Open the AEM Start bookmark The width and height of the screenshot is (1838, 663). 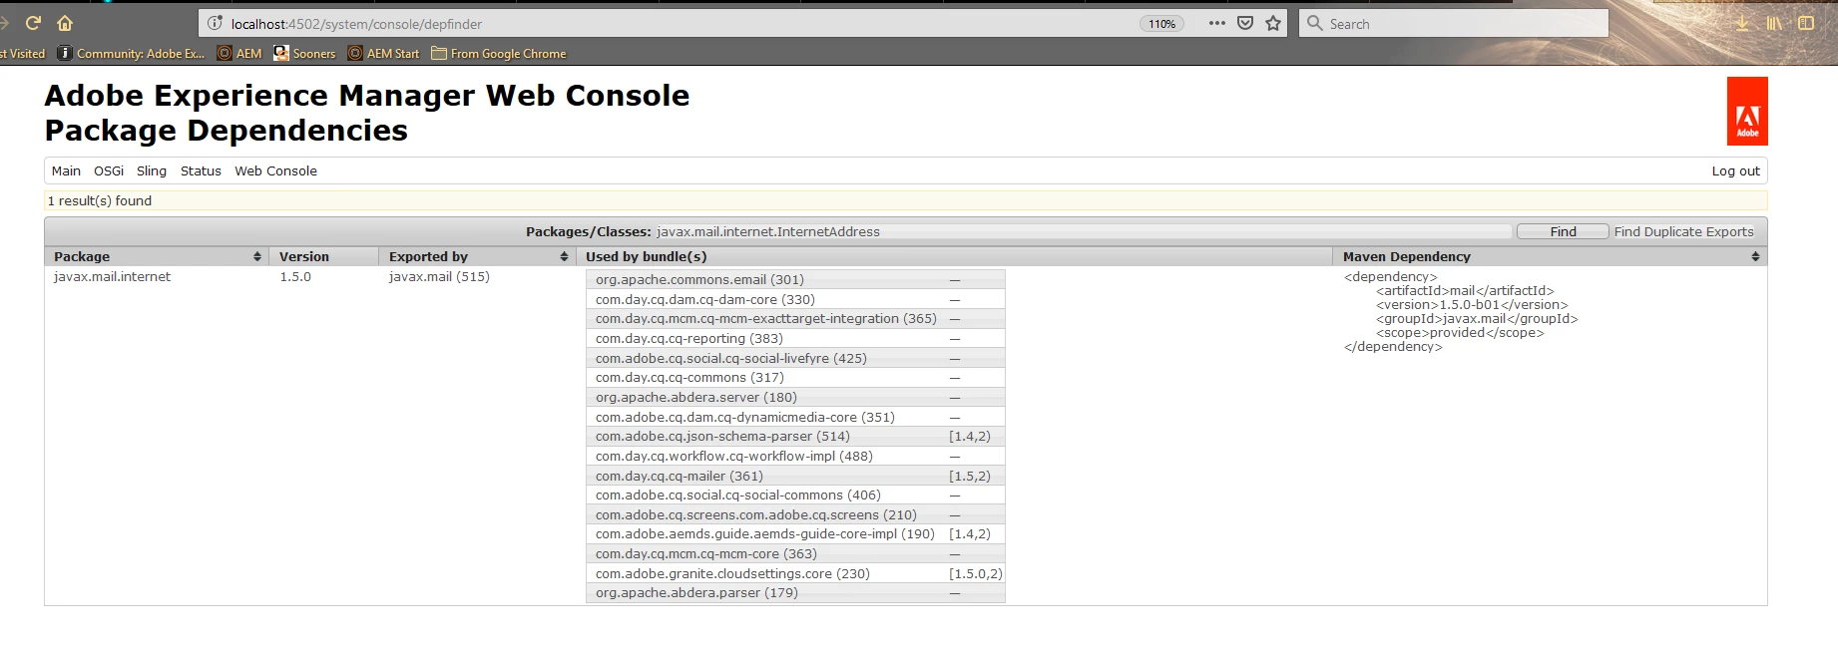click(x=383, y=54)
